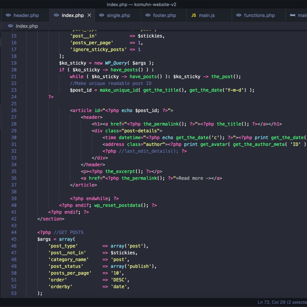This screenshot has width=307, height=307.
Task: Click the closing article tag on line 37
Action: [83, 185]
